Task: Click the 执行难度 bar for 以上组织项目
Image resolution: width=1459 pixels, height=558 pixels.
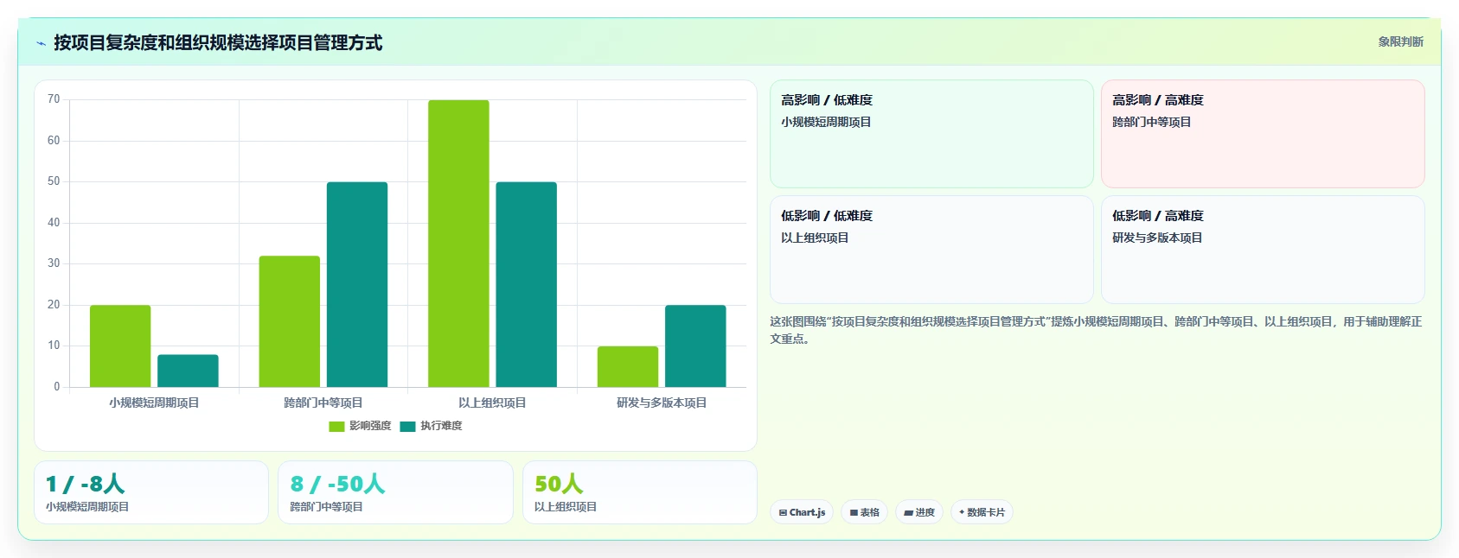Action: [526, 284]
